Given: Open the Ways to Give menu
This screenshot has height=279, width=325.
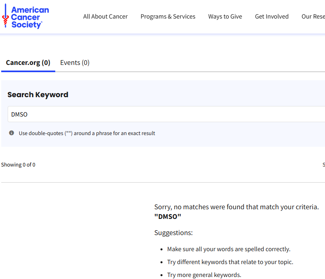Looking at the screenshot, I should coord(225,17).
